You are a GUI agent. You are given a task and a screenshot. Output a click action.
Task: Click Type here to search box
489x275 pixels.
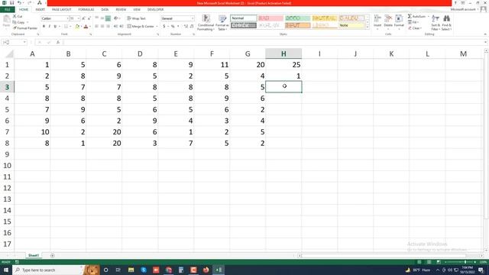(47, 270)
